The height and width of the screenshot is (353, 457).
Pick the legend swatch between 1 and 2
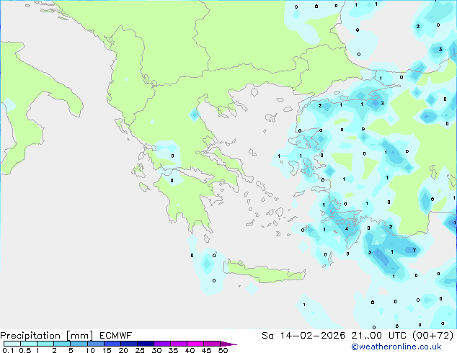pos(45,344)
